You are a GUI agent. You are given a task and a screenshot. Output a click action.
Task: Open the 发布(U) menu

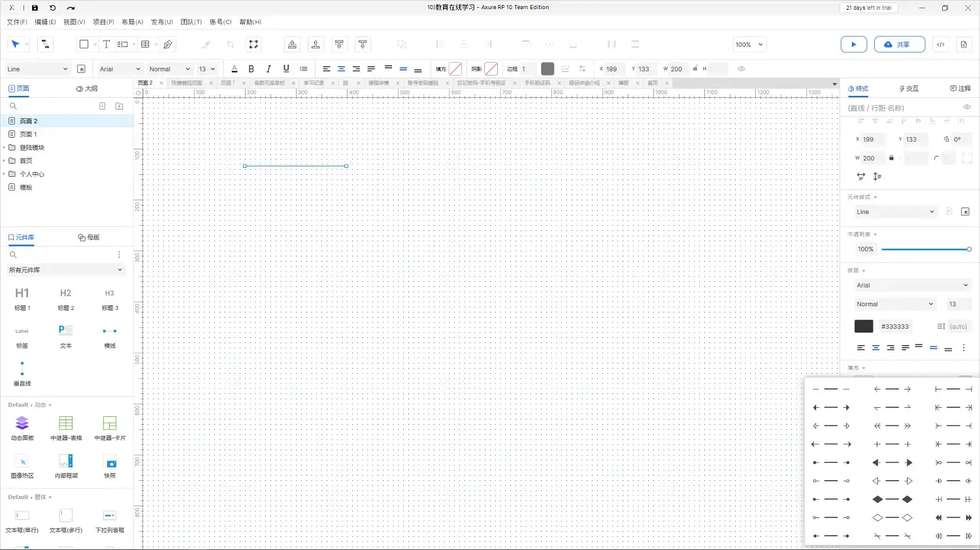[161, 22]
